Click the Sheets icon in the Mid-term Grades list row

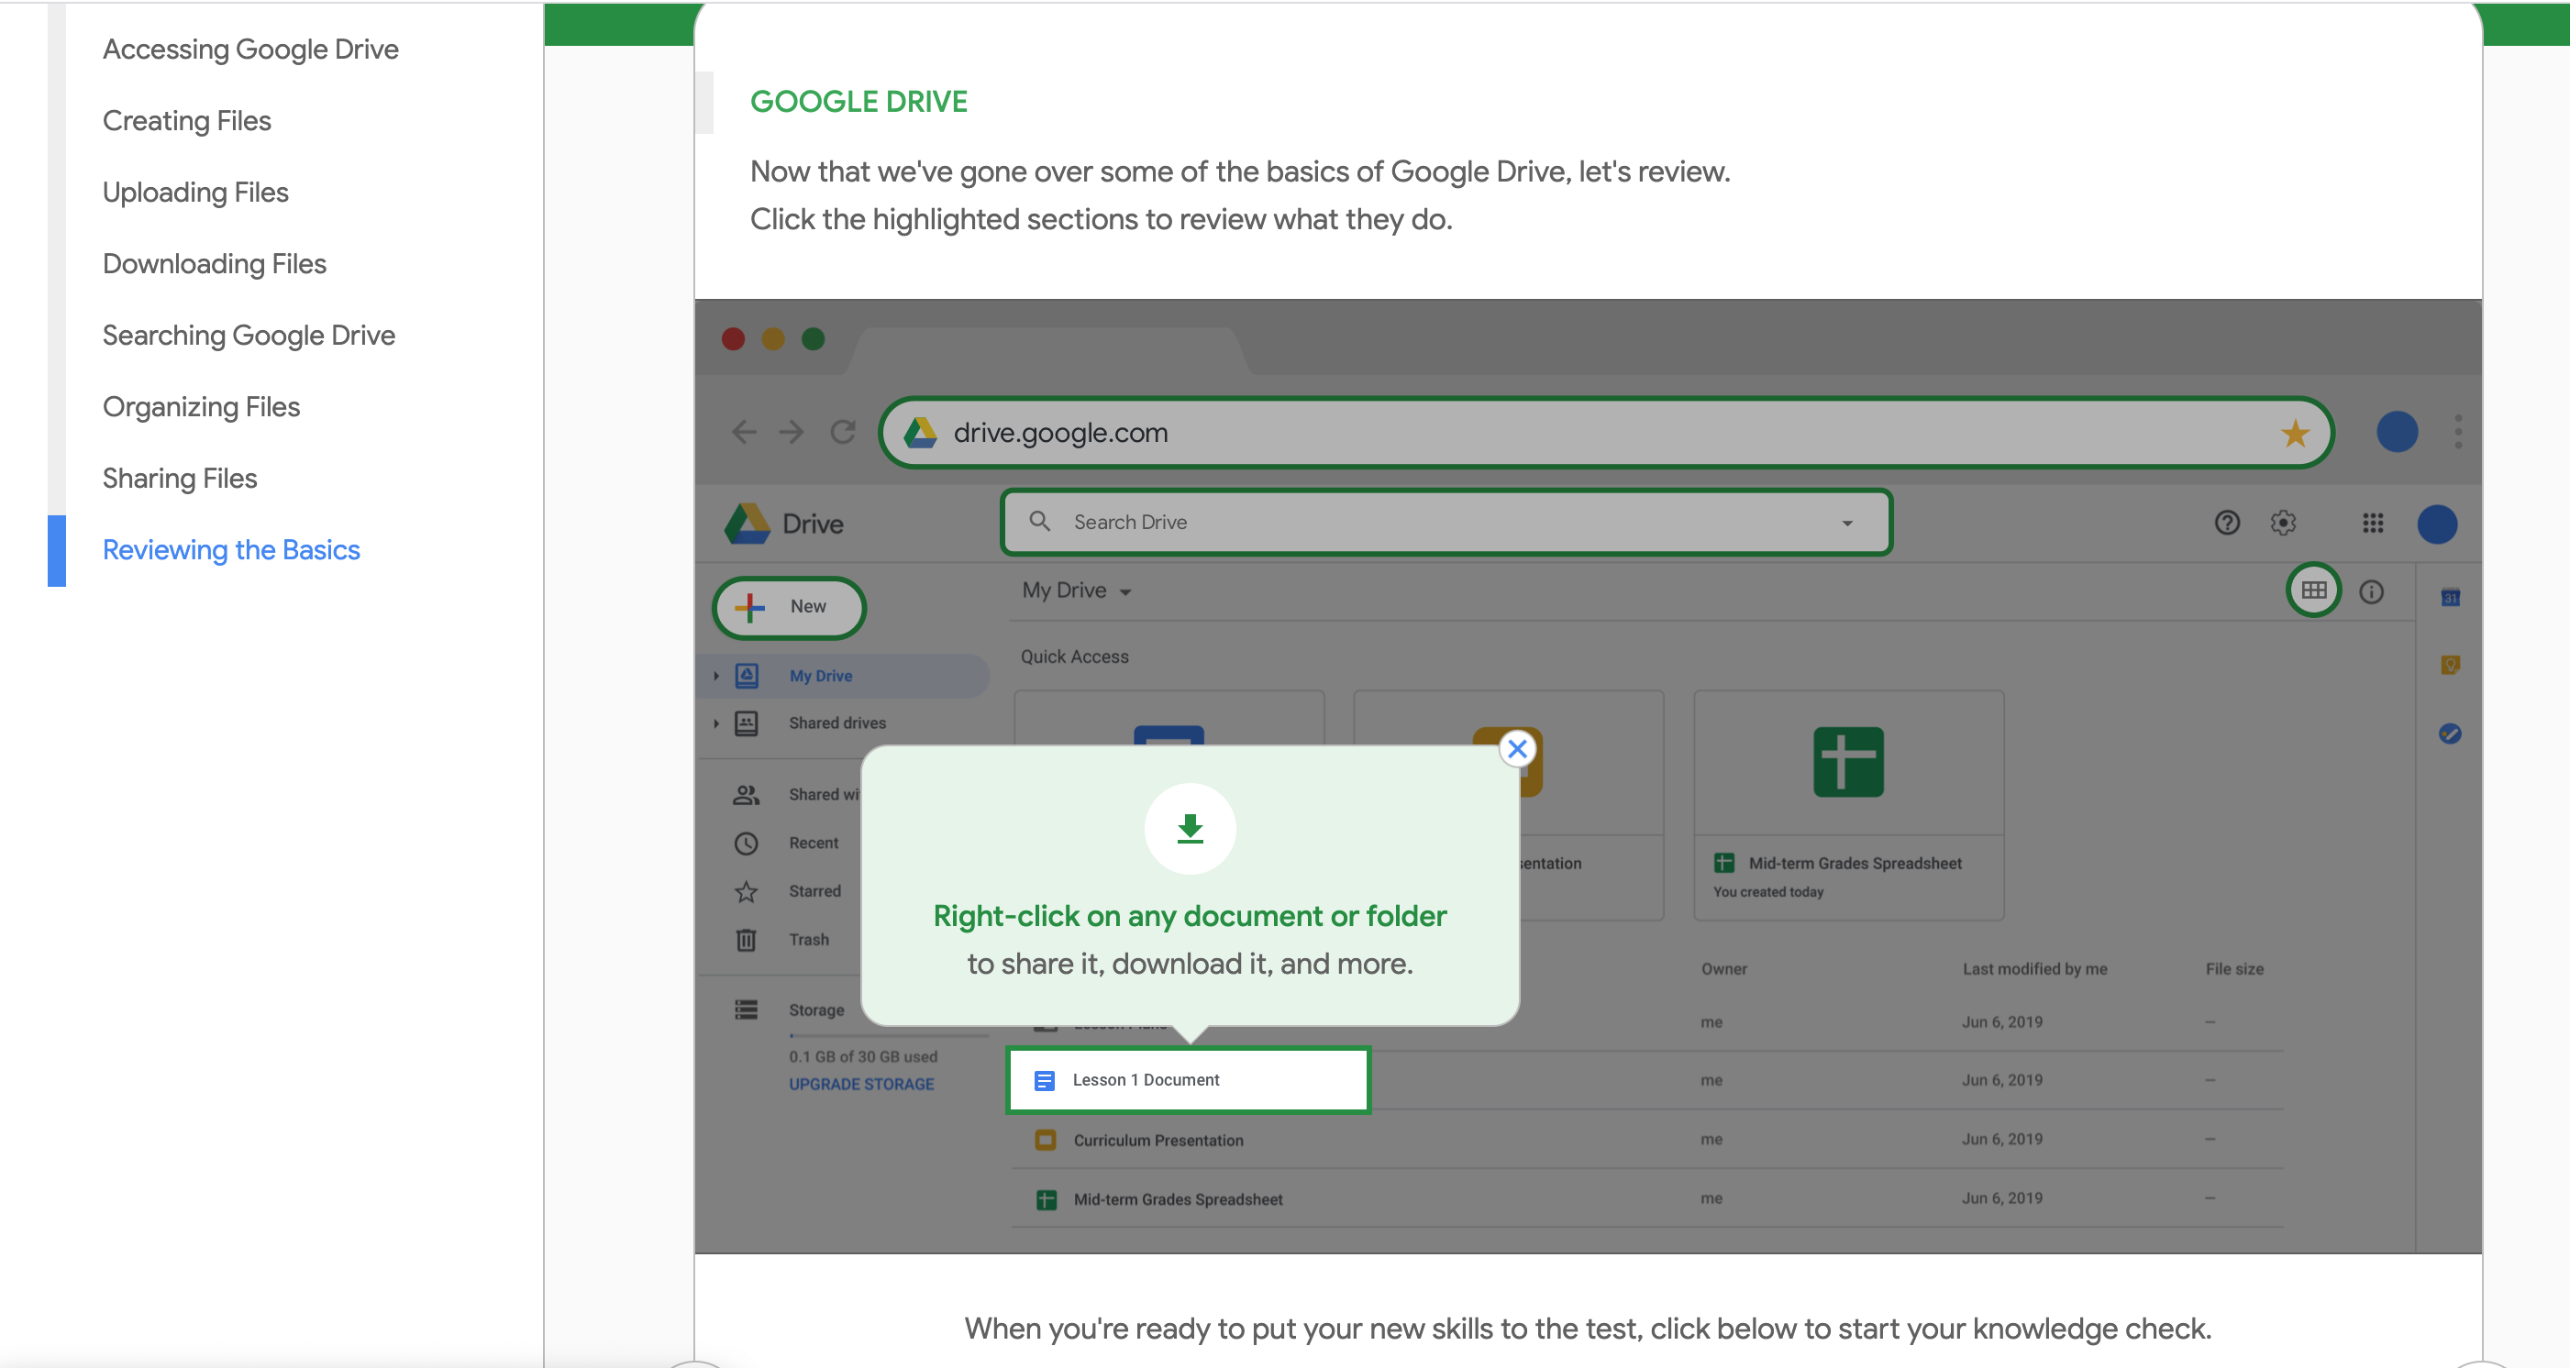[x=1046, y=1199]
